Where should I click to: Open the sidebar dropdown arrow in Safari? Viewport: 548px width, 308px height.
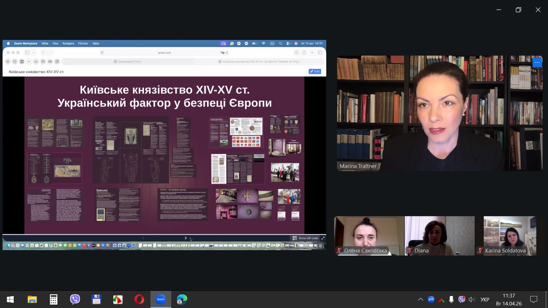[34, 53]
